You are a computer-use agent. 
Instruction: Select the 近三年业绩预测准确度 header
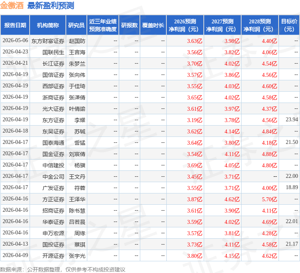point(103,25)
